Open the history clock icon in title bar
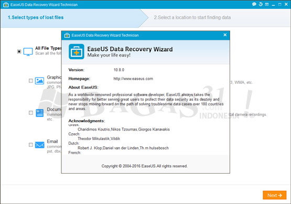This screenshot has height=204, width=291. [261, 4]
